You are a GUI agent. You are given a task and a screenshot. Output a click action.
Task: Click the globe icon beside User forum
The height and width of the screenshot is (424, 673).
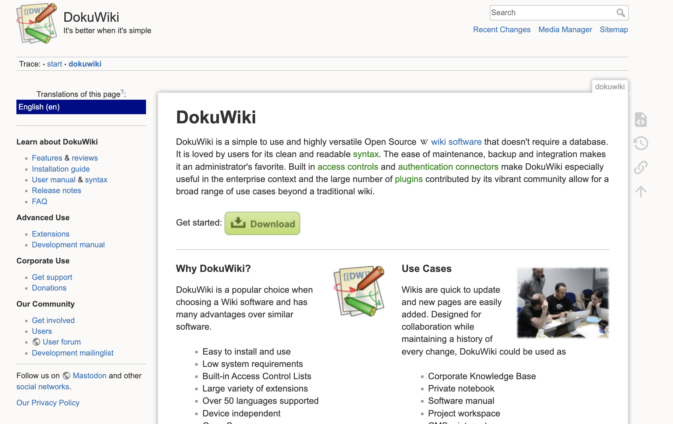[x=36, y=342]
